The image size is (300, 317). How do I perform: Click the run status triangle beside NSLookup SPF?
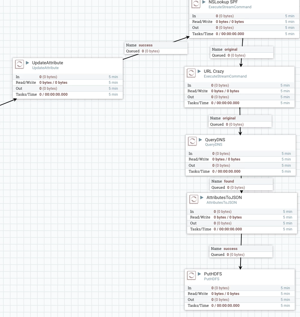tap(204, 2)
